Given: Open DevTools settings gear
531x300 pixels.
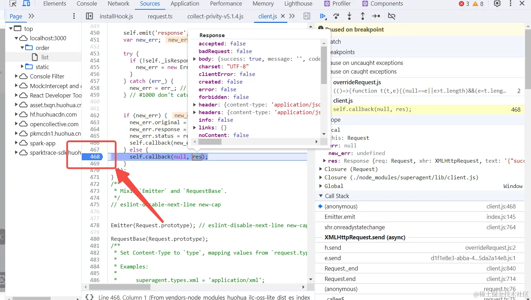Looking at the screenshot, I should coord(497,3).
